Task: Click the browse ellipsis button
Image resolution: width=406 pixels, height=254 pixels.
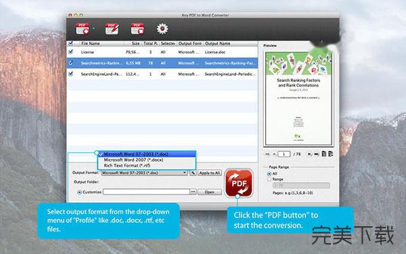Action: [193, 192]
